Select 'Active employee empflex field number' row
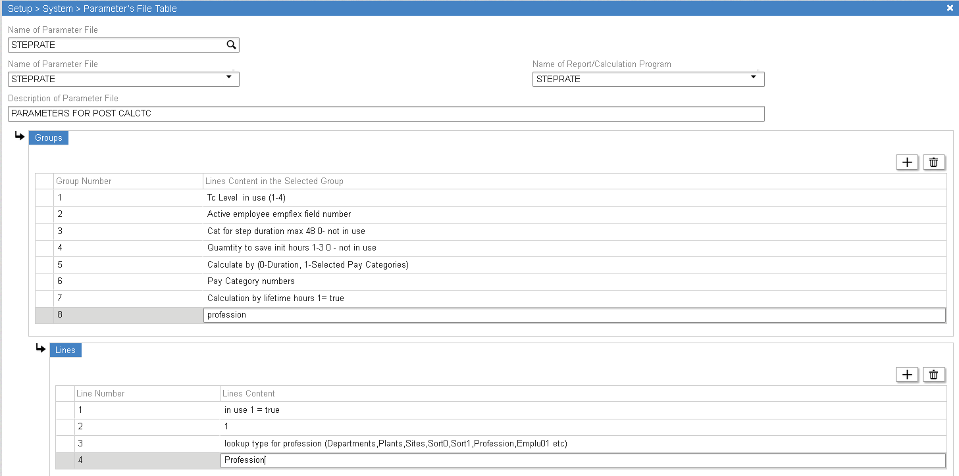The image size is (959, 476). pyautogui.click(x=491, y=214)
